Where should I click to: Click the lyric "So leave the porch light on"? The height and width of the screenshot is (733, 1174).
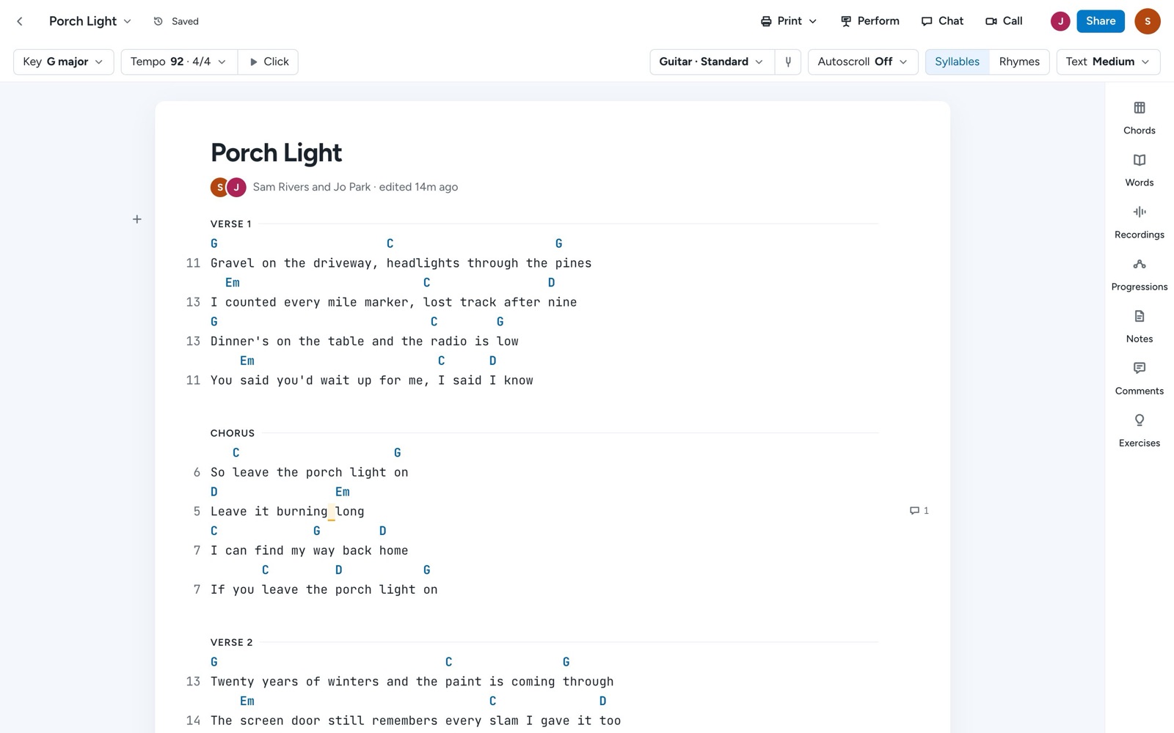[x=309, y=473]
